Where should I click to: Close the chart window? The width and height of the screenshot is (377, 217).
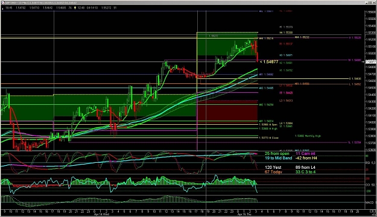[374, 2]
